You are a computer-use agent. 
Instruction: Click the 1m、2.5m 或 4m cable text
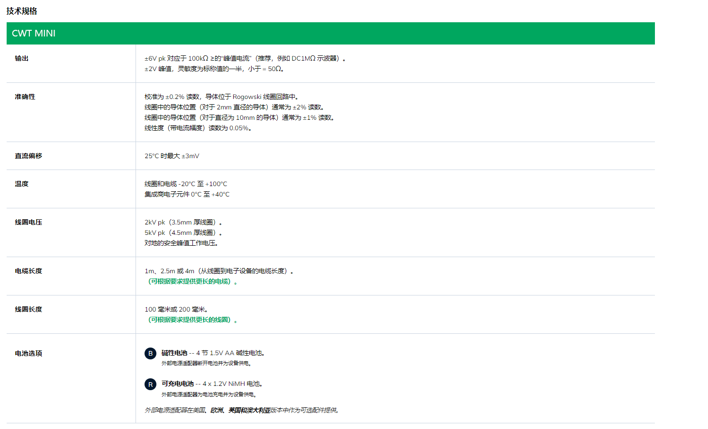[x=219, y=271]
